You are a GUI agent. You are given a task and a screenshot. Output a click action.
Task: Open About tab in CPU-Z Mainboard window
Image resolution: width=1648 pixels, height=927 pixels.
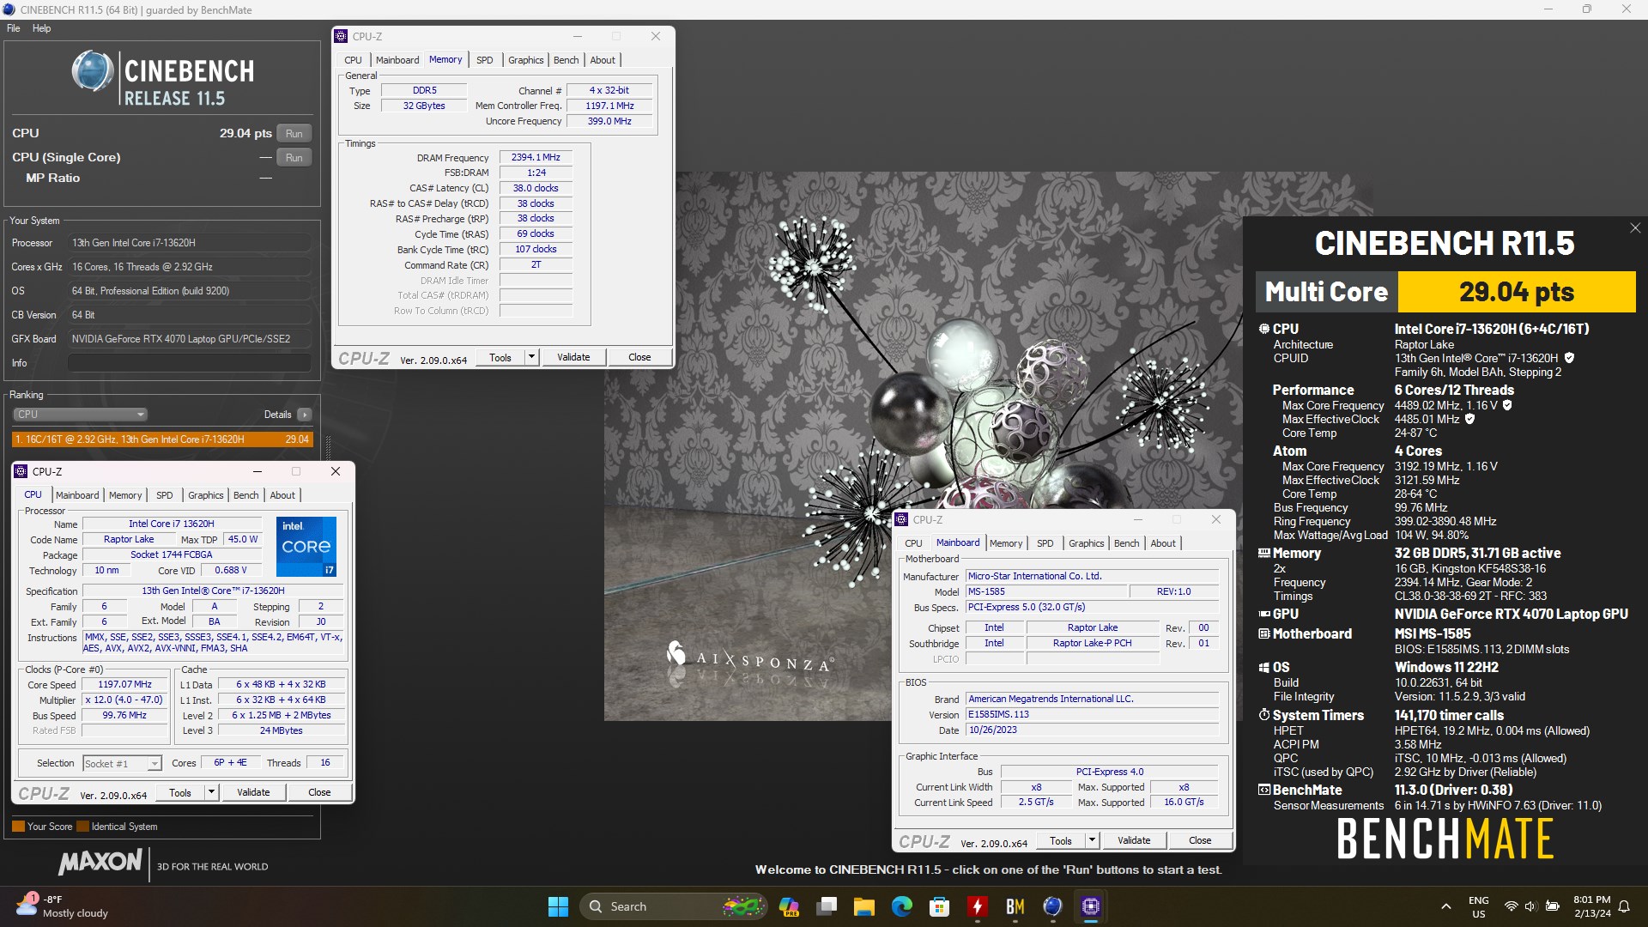1163,543
